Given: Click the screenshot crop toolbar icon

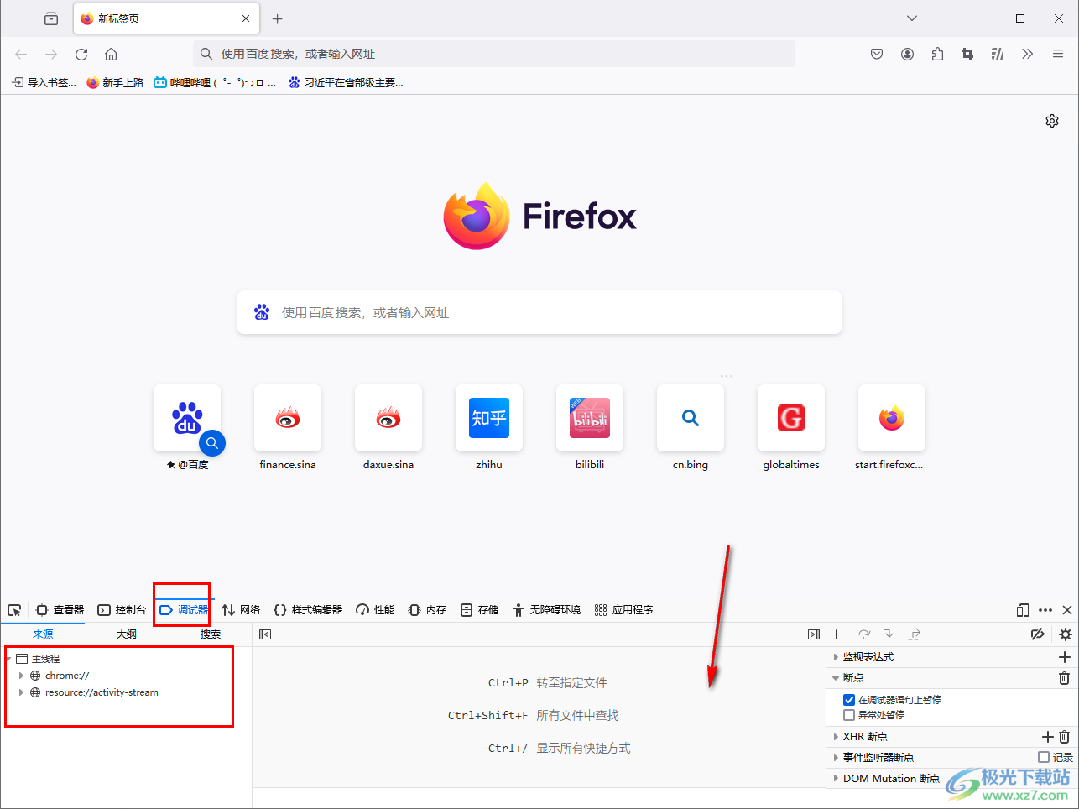Looking at the screenshot, I should [x=967, y=54].
